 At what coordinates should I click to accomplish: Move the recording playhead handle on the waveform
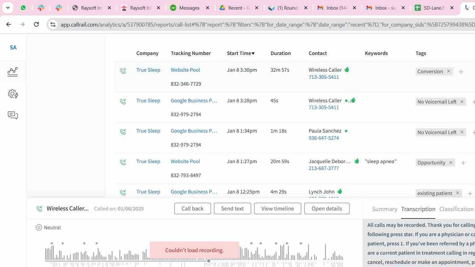(209, 261)
